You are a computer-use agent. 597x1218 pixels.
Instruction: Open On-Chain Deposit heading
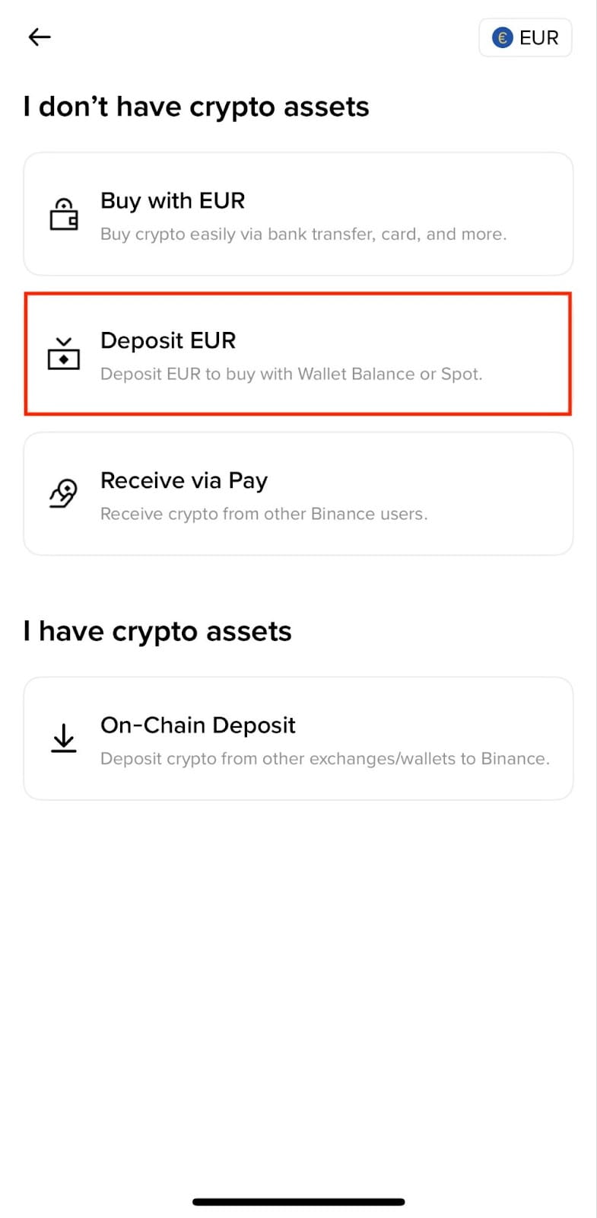pyautogui.click(x=198, y=725)
